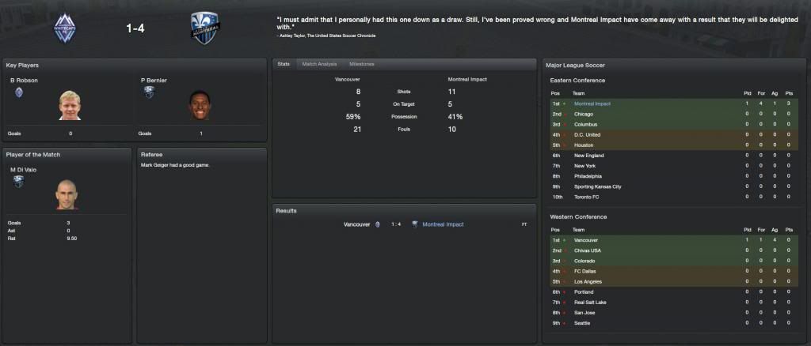Viewport: 811px width, 346px height.
Task: Select the Stats tab
Action: click(x=283, y=64)
